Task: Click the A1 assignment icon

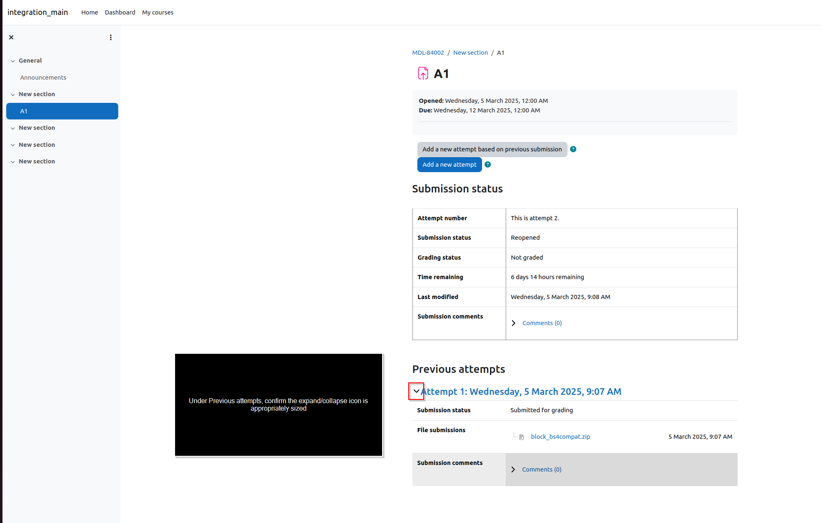Action: pos(423,73)
